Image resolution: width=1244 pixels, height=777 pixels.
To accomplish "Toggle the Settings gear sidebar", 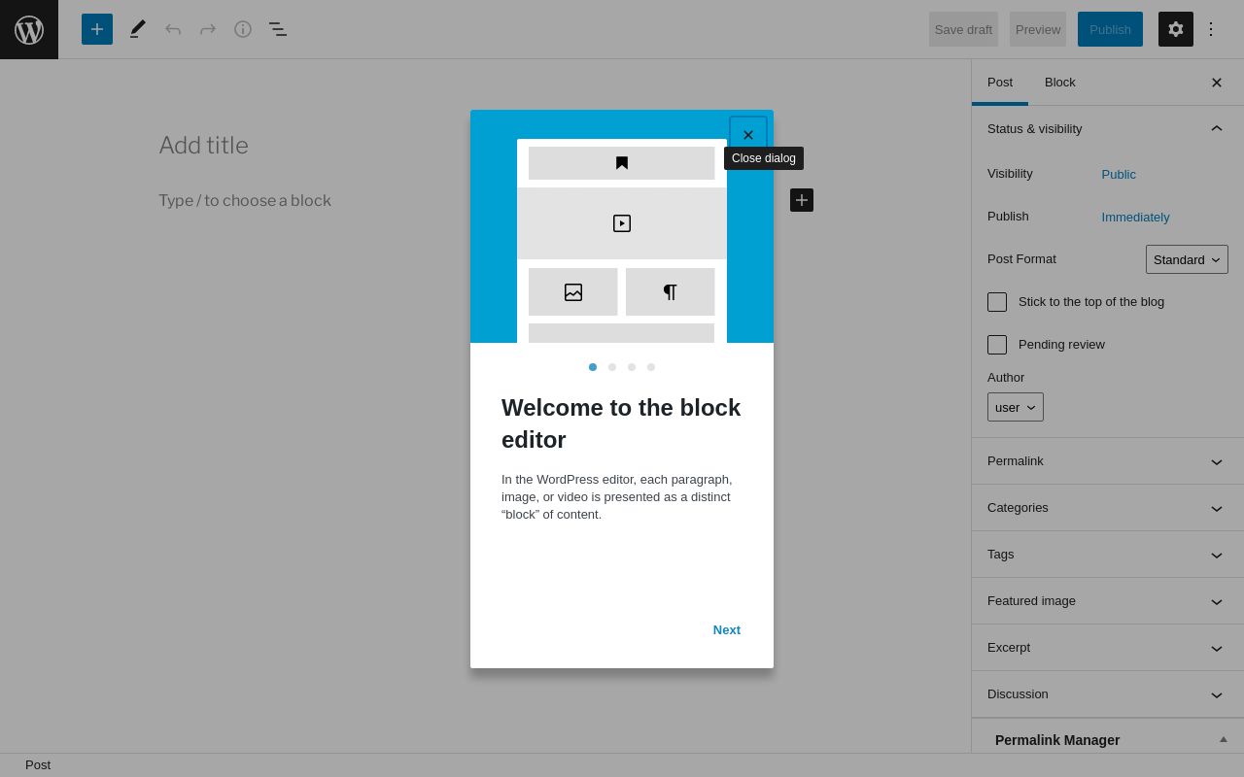I will (x=1176, y=29).
